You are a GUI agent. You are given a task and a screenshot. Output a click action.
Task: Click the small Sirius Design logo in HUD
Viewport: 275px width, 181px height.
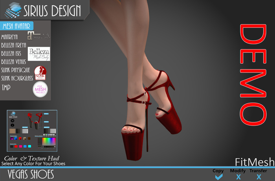[13, 115]
